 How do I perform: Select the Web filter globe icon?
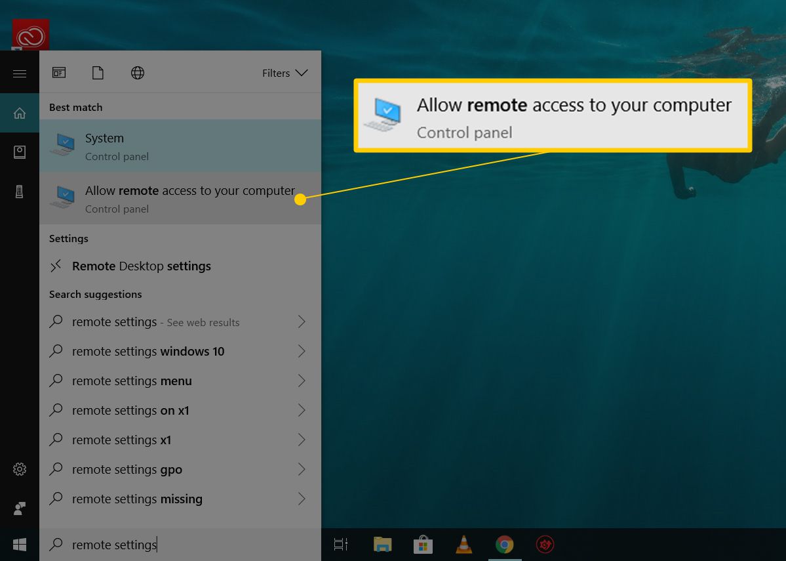[x=137, y=72]
